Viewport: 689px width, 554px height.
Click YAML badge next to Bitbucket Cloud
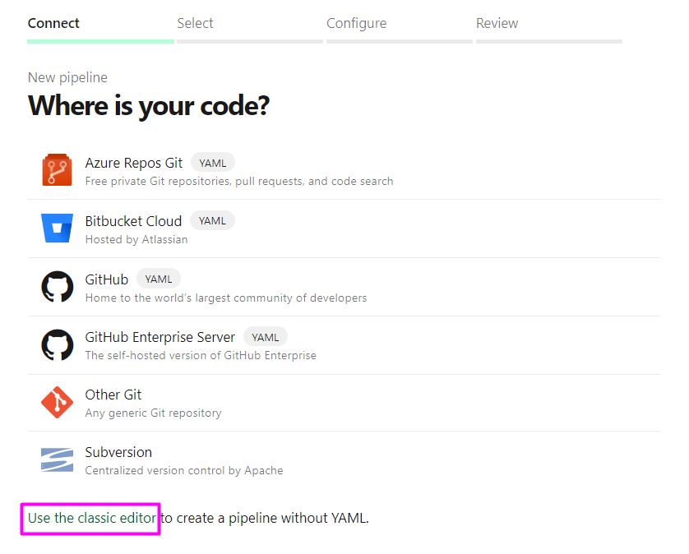[212, 220]
